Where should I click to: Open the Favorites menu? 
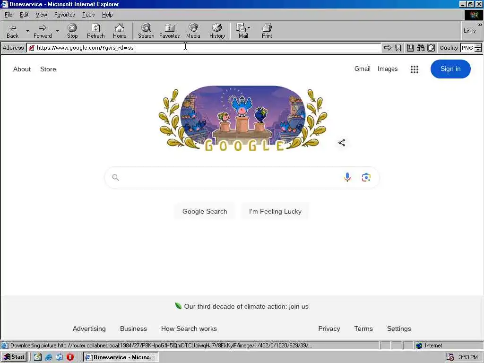click(64, 15)
